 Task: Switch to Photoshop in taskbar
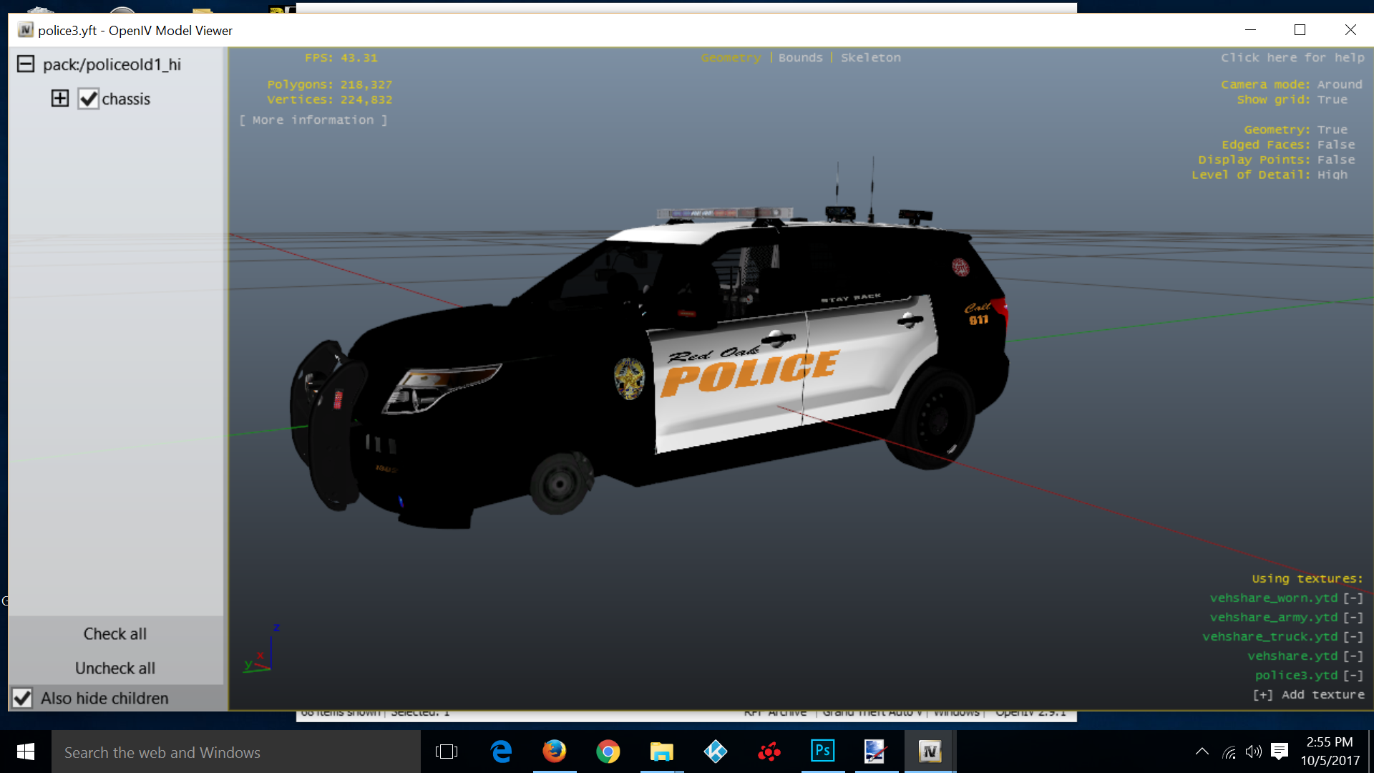tap(822, 752)
